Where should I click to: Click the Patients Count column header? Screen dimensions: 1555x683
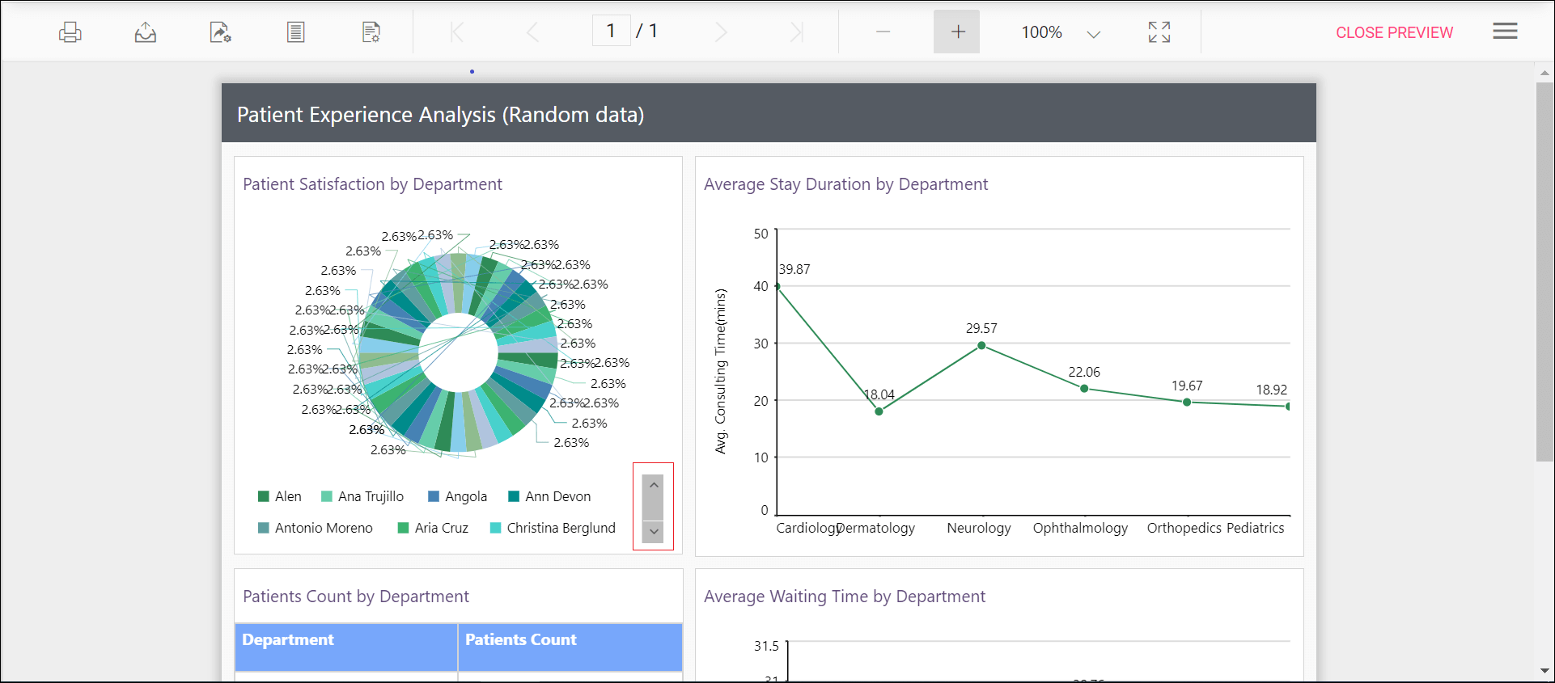click(570, 647)
